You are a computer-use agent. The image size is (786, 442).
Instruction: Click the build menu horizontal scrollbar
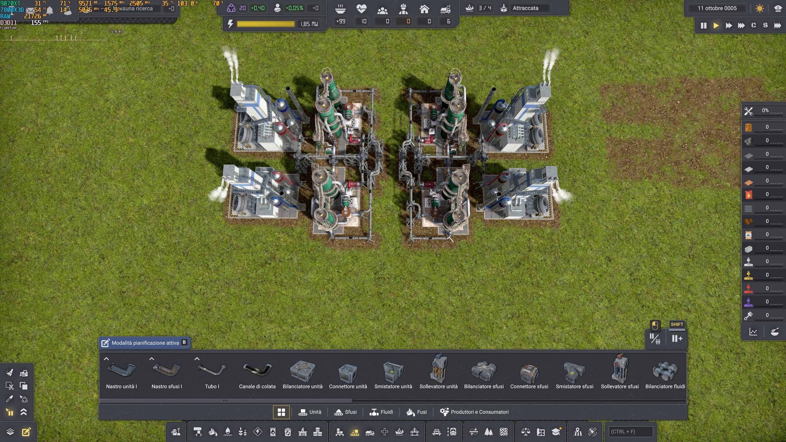point(226,401)
